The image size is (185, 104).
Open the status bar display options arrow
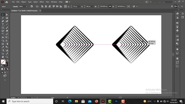(x=67, y=98)
